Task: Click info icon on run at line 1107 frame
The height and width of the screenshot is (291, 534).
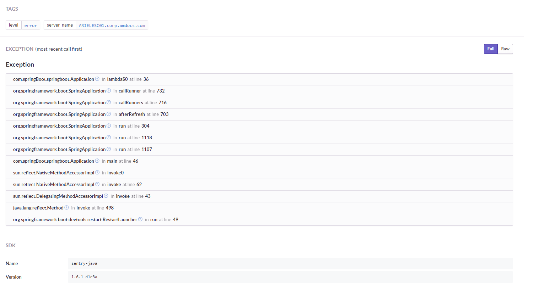Action: click(108, 149)
